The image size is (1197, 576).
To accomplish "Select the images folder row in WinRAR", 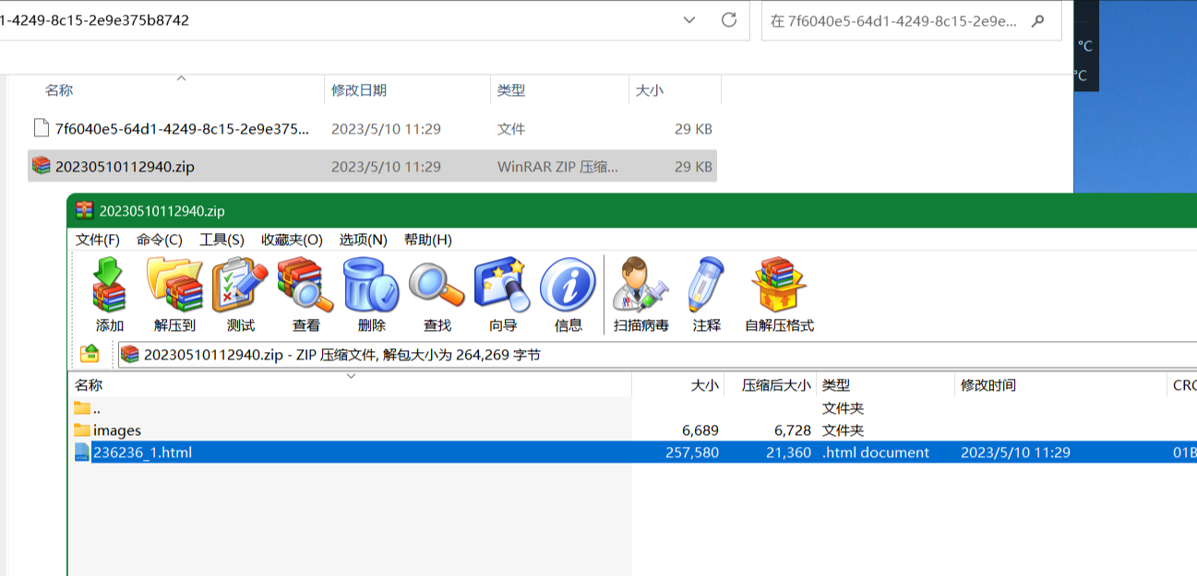I will tap(633, 430).
